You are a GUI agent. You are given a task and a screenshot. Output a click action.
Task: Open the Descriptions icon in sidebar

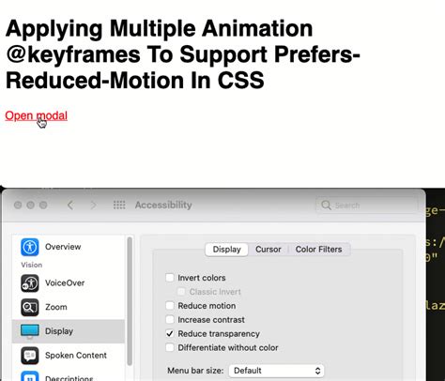click(x=30, y=376)
